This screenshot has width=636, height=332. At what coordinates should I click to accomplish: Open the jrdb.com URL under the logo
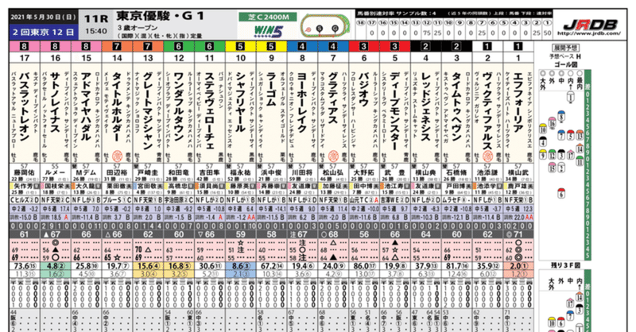tap(589, 33)
